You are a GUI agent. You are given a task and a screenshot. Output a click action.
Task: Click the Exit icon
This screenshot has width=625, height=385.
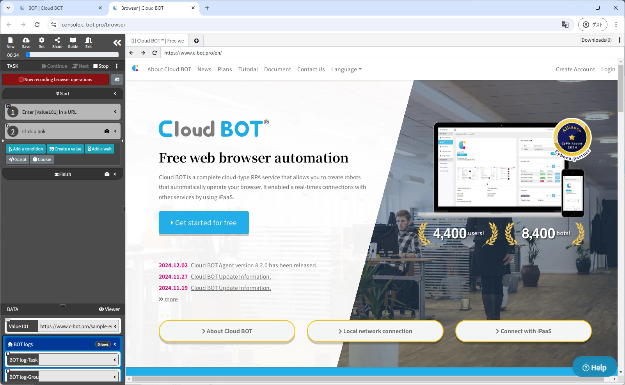[x=89, y=42]
